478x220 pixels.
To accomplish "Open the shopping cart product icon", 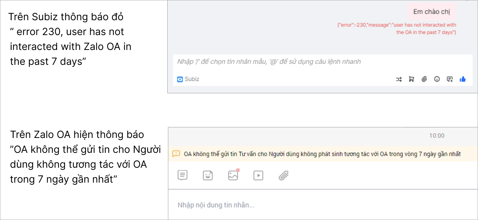I will (x=411, y=79).
